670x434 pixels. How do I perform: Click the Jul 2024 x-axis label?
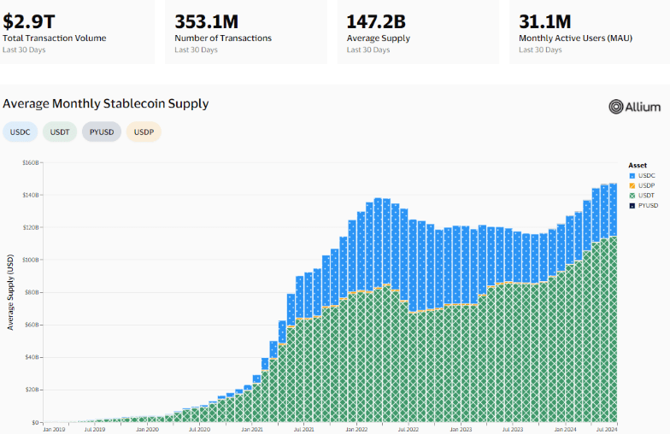click(608, 429)
